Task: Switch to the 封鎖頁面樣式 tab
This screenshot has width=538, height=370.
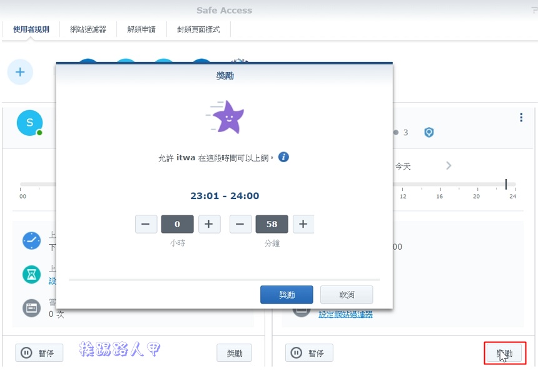Action: click(x=198, y=29)
